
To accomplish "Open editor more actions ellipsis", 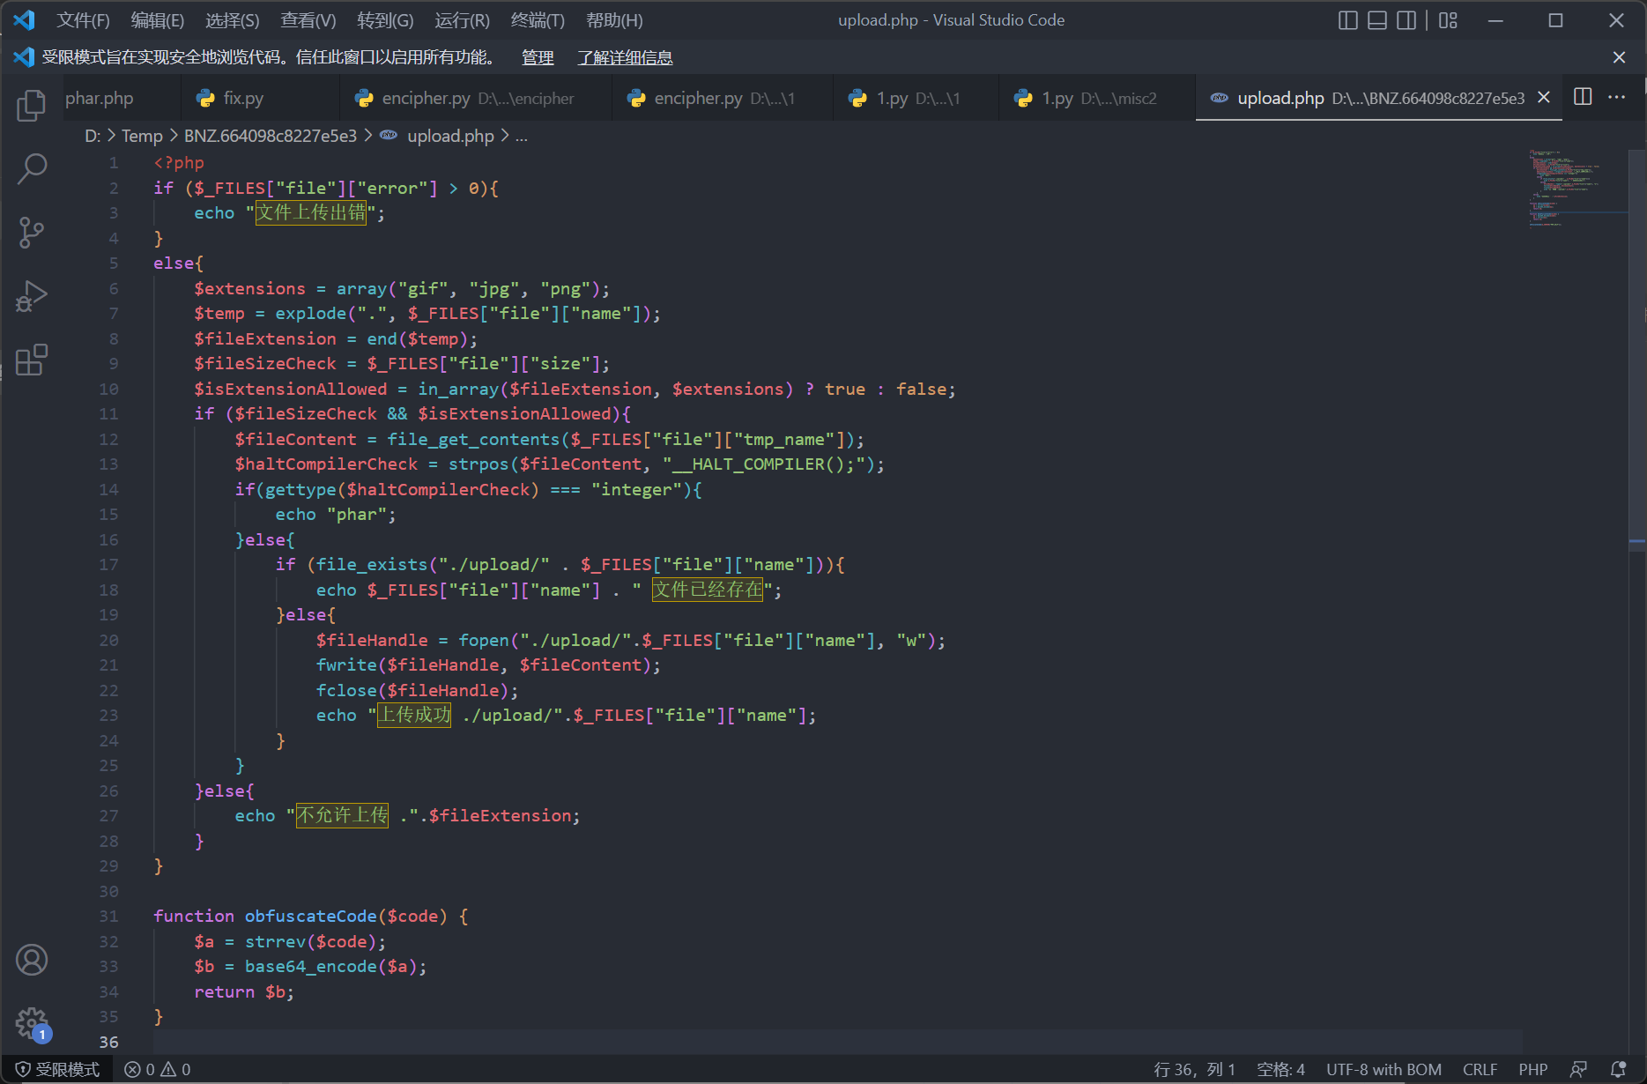I will (1616, 97).
